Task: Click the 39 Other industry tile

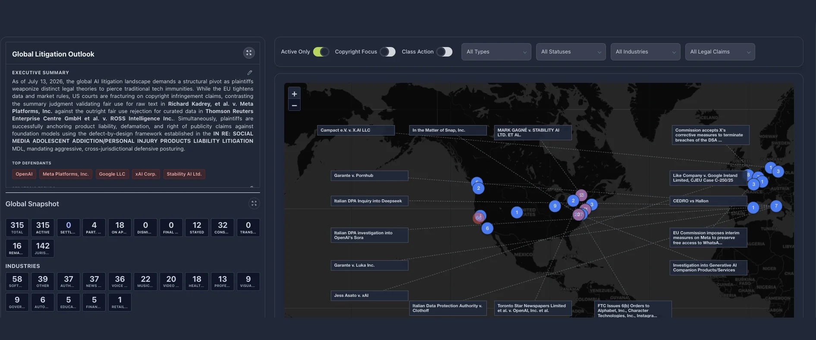Action: point(43,281)
